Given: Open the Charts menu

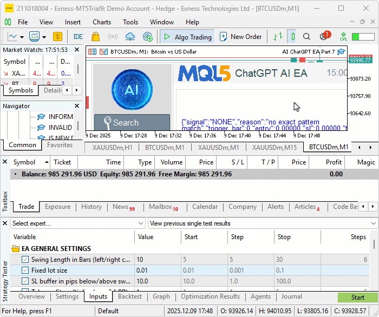Looking at the screenshot, I should tap(102, 22).
